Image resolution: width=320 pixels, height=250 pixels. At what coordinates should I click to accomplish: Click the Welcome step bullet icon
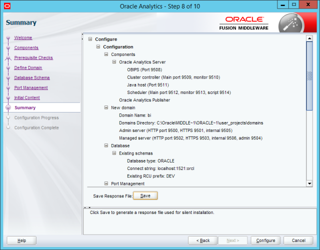click(8, 38)
